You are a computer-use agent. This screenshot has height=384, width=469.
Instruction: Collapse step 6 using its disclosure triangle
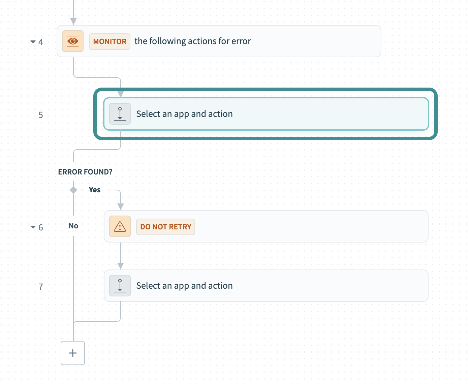(x=32, y=227)
